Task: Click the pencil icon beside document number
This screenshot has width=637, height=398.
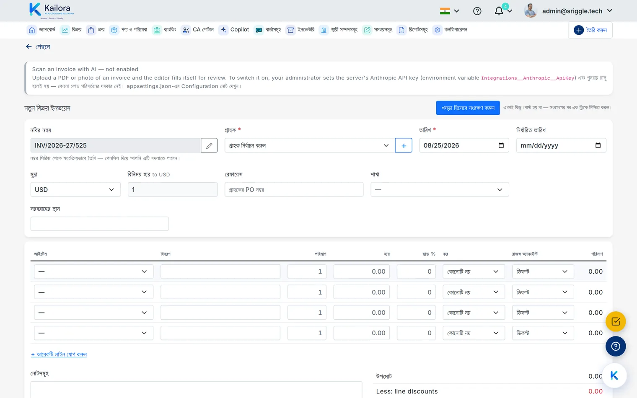Action: pos(209,145)
